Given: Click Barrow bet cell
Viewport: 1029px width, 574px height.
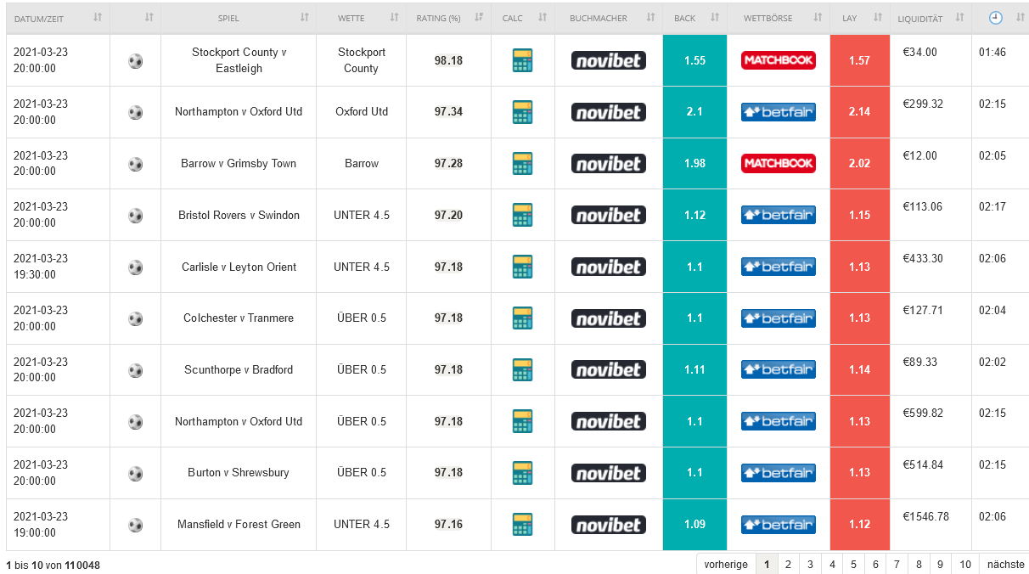Looking at the screenshot, I should (362, 163).
